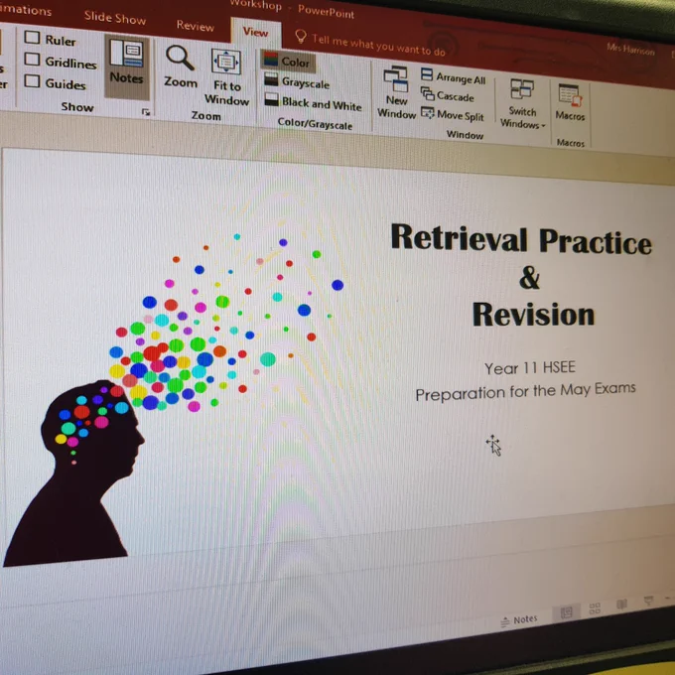
Task: Click the Tell me what you want to do box
Action: (x=378, y=45)
